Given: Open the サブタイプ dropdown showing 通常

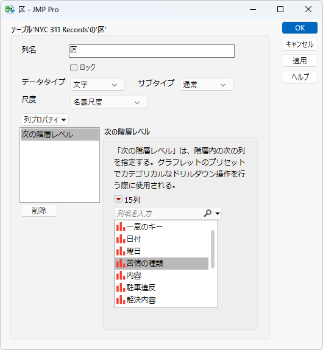Looking at the screenshot, I should (x=207, y=85).
